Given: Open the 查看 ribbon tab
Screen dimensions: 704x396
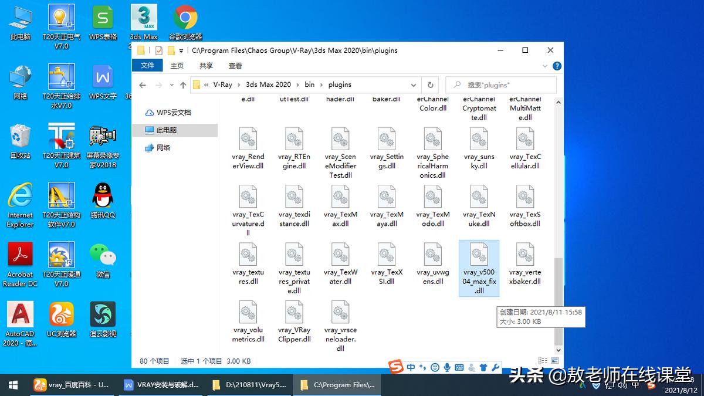Looking at the screenshot, I should [235, 66].
